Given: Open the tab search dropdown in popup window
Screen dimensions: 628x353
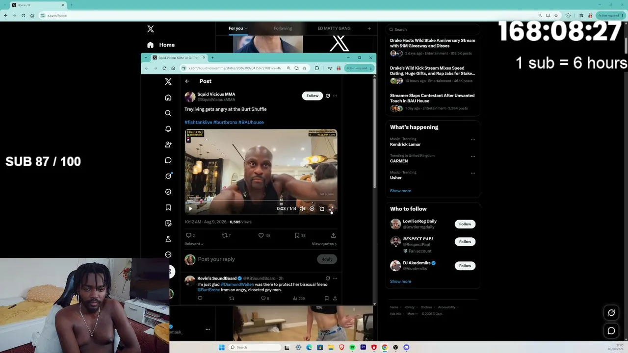Looking at the screenshot, I should (146, 58).
